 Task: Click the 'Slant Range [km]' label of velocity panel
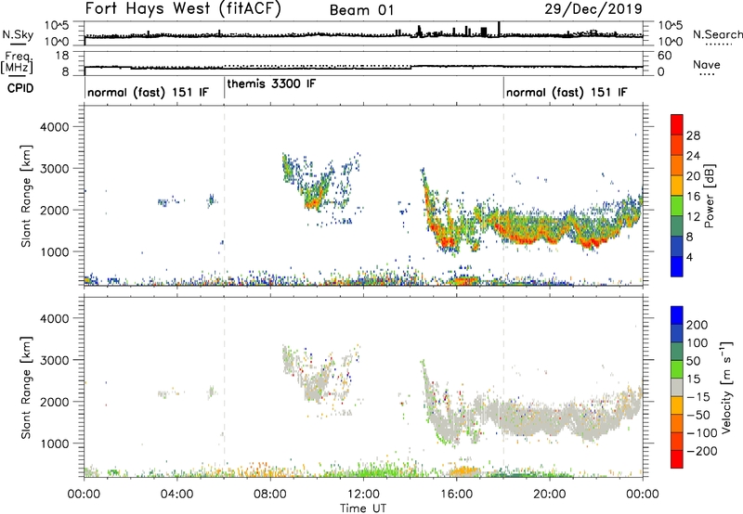tap(26, 388)
